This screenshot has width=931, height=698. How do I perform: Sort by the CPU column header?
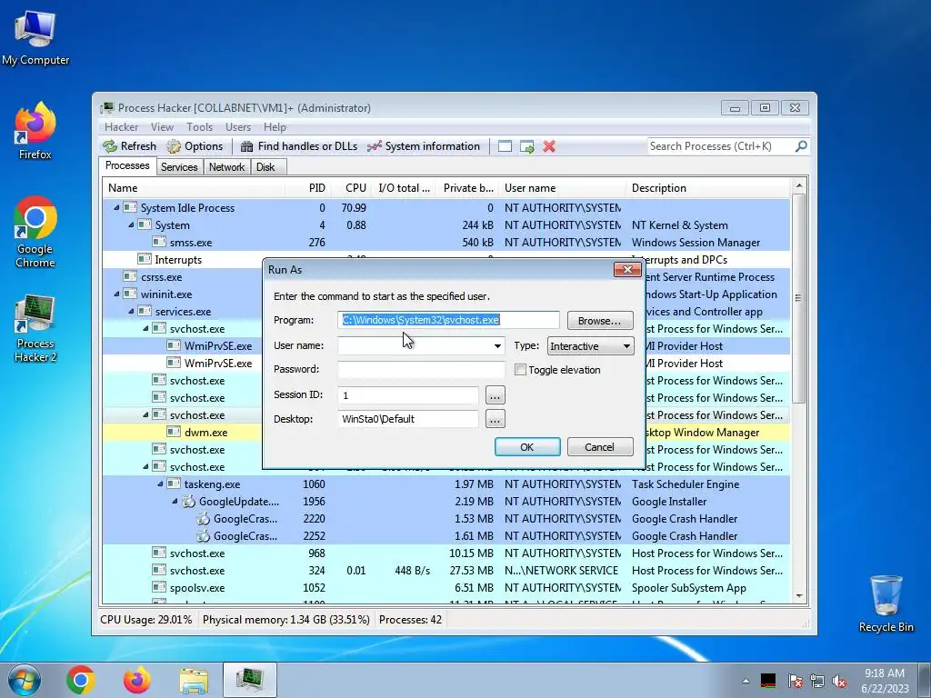pyautogui.click(x=351, y=187)
